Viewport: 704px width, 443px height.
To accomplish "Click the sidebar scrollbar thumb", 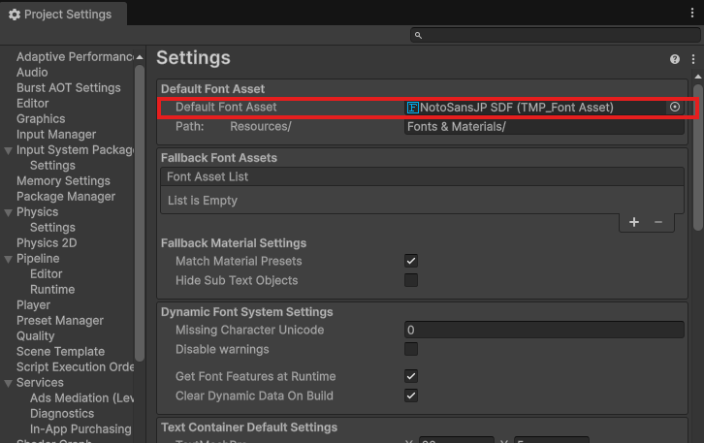I will (x=140, y=213).
